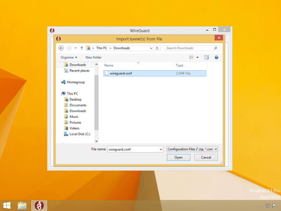Toggle the preview pane icon

tap(207, 57)
